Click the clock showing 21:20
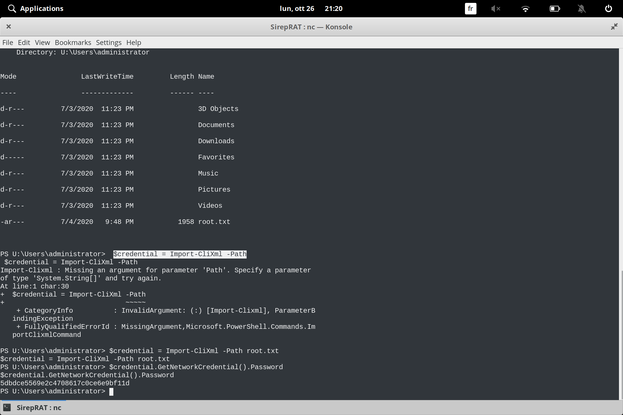The image size is (623, 415). tap(333, 8)
